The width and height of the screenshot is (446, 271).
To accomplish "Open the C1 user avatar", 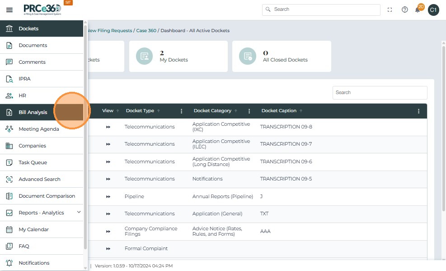I will point(433,10).
